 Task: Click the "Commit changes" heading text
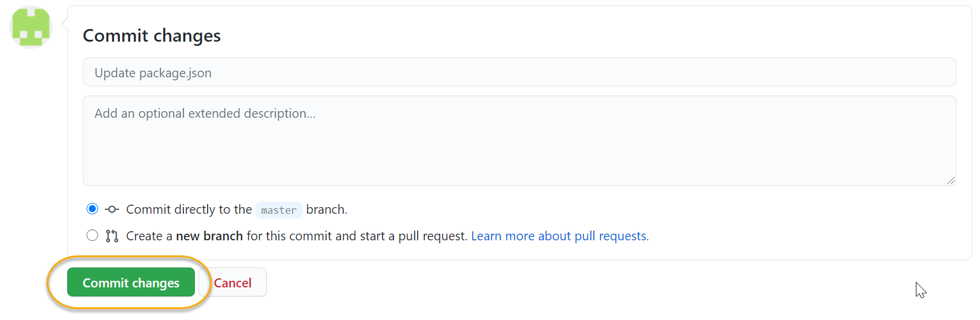coord(152,36)
